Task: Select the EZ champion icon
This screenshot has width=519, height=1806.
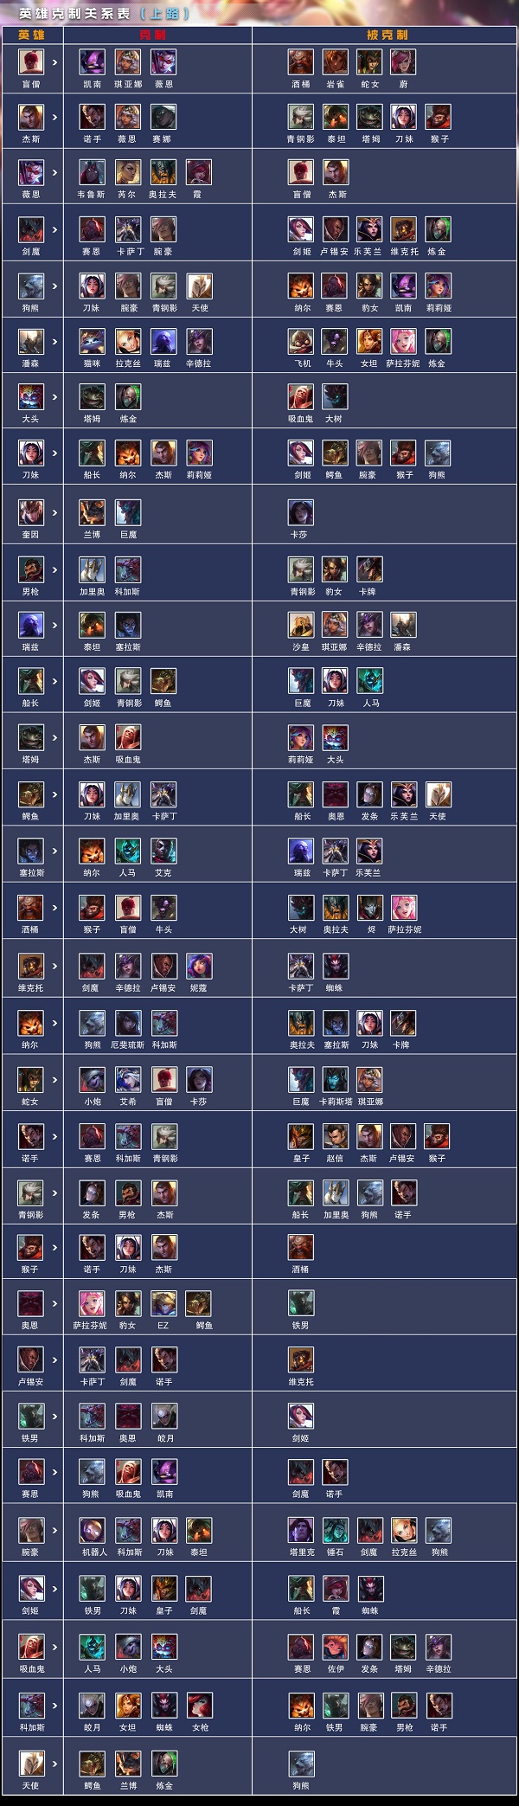Action: (x=163, y=1303)
